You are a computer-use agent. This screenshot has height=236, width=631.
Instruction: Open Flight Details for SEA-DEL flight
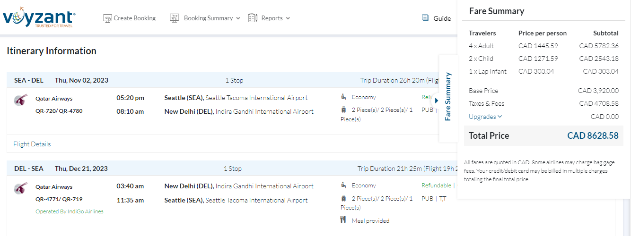(32, 144)
